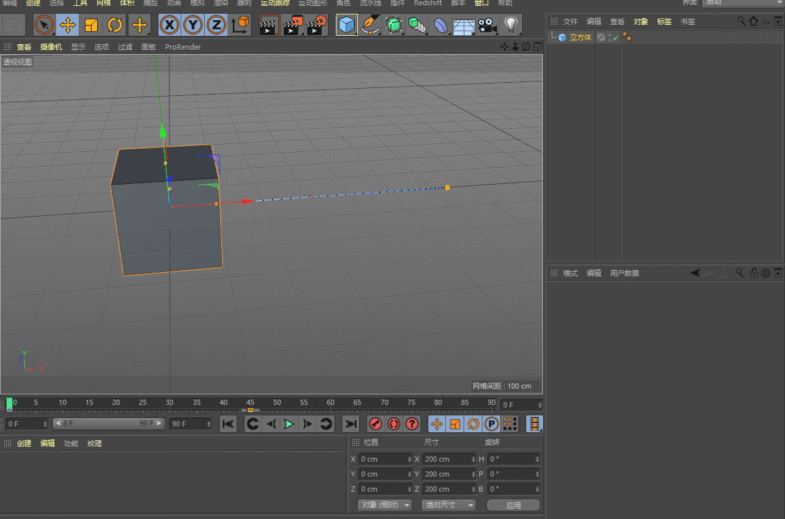Open the 界面 layout dropdown

(742, 3)
